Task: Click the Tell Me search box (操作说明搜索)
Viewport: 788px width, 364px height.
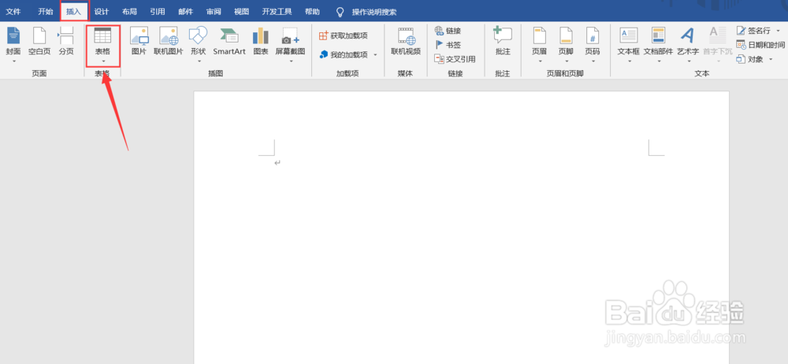Action: pyautogui.click(x=374, y=12)
